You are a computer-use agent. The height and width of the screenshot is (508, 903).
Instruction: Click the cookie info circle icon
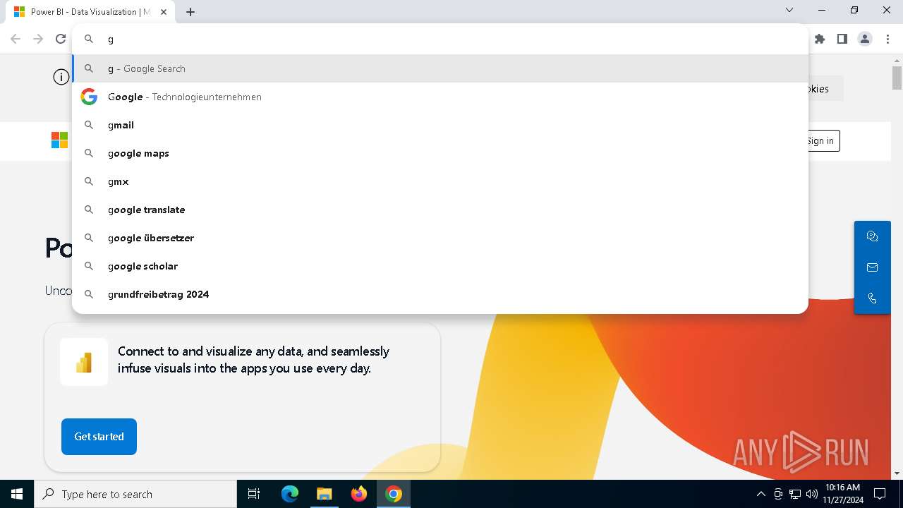point(61,77)
